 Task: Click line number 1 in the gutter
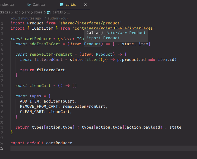click(x=2, y=23)
